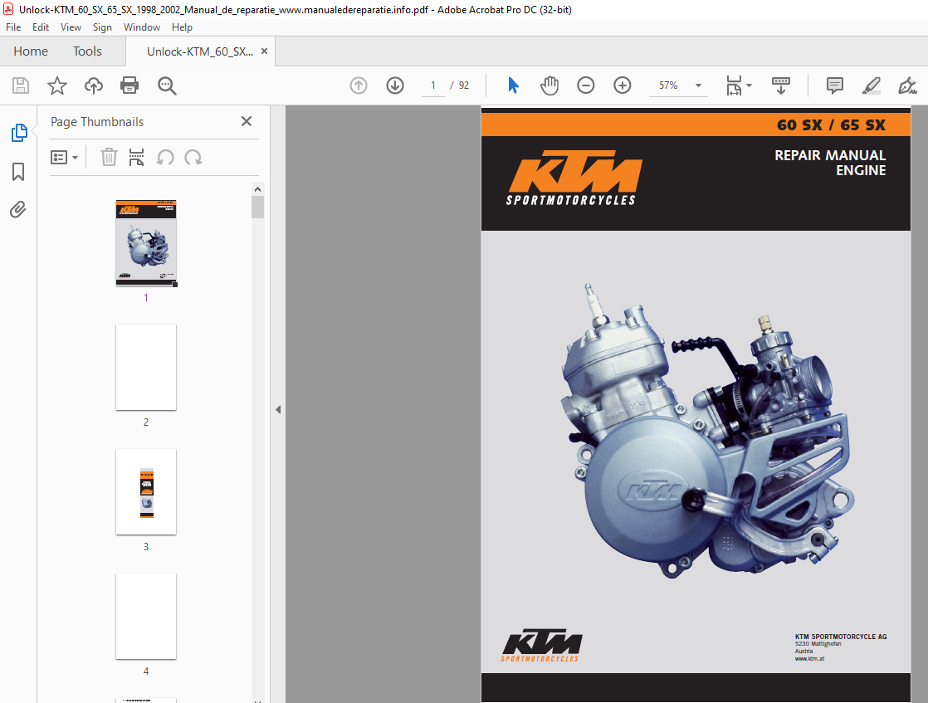Close the Page Thumbnails panel
This screenshot has width=928, height=703.
pyautogui.click(x=247, y=121)
